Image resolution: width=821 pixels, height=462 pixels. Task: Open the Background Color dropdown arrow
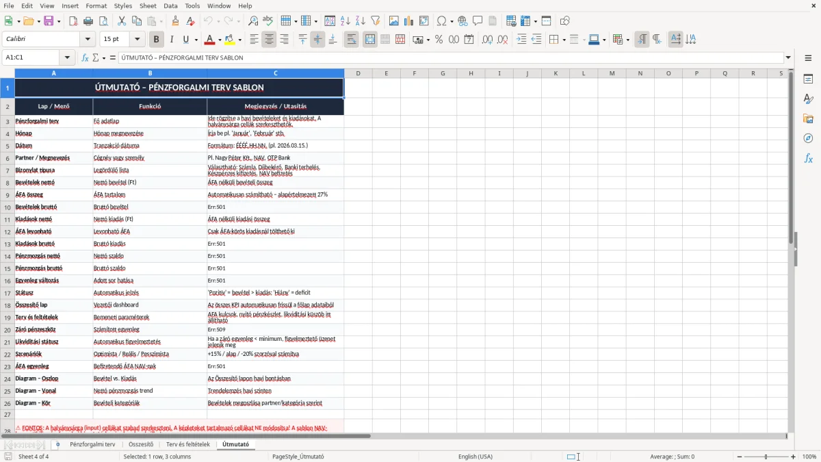point(239,40)
